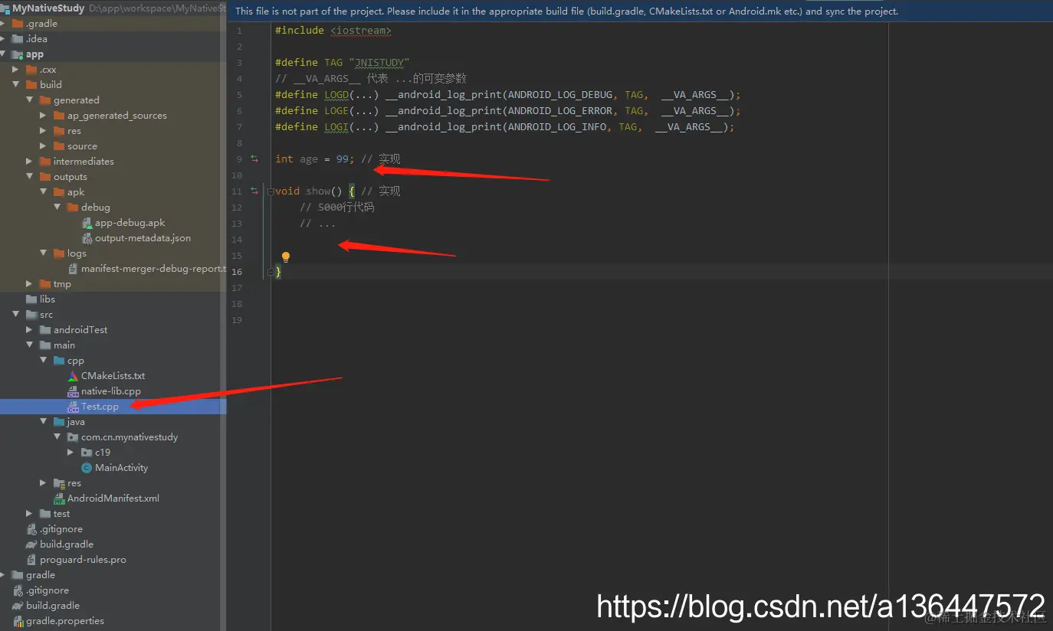
Task: Expand the intermediates folder
Action: (x=30, y=162)
